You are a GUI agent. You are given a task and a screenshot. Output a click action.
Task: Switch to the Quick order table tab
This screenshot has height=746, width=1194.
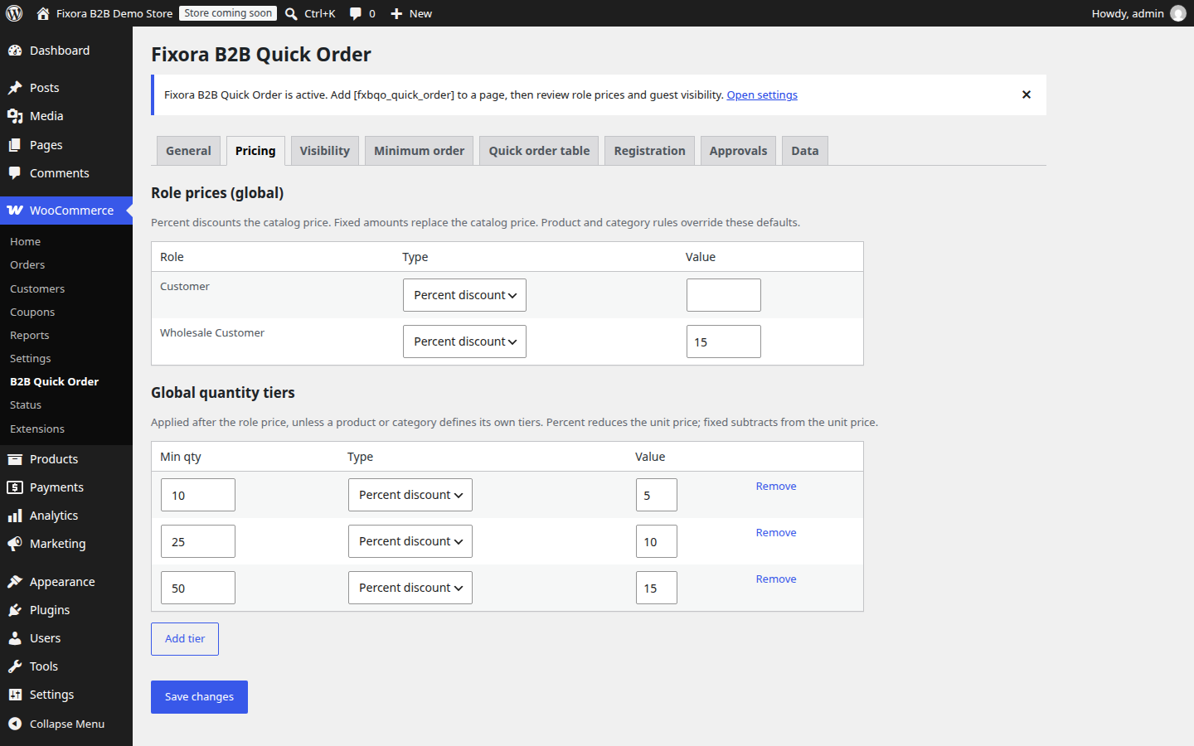coord(539,151)
